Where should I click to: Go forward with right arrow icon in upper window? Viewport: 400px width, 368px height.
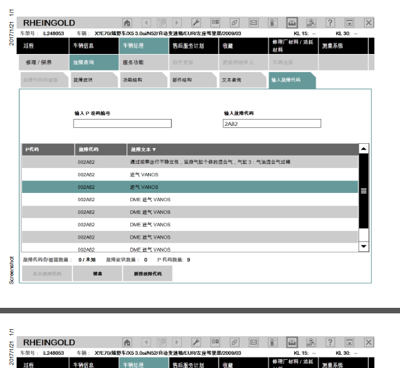click(176, 23)
